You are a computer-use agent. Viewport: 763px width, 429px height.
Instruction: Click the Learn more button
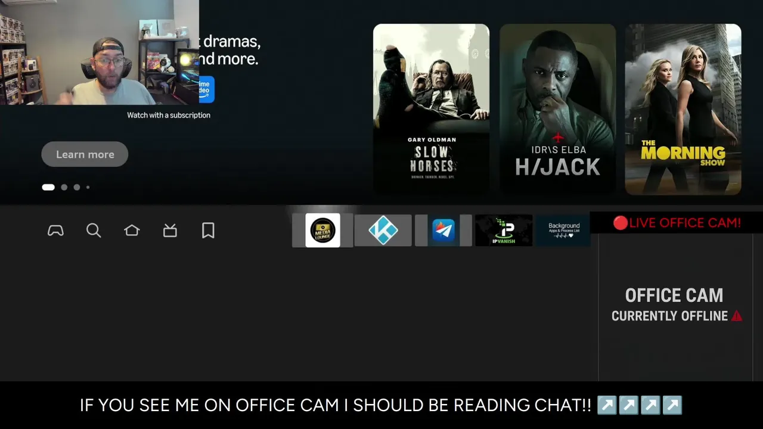pos(85,154)
